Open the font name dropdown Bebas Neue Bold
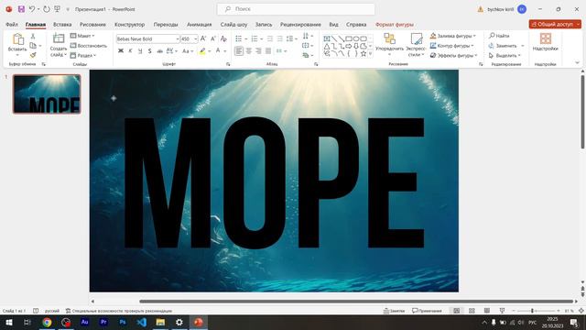 point(177,38)
